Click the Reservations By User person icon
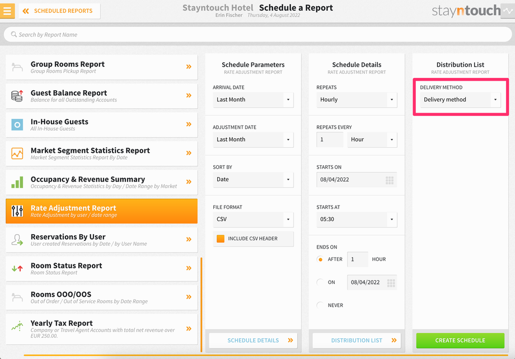The height and width of the screenshot is (359, 515). (17, 240)
